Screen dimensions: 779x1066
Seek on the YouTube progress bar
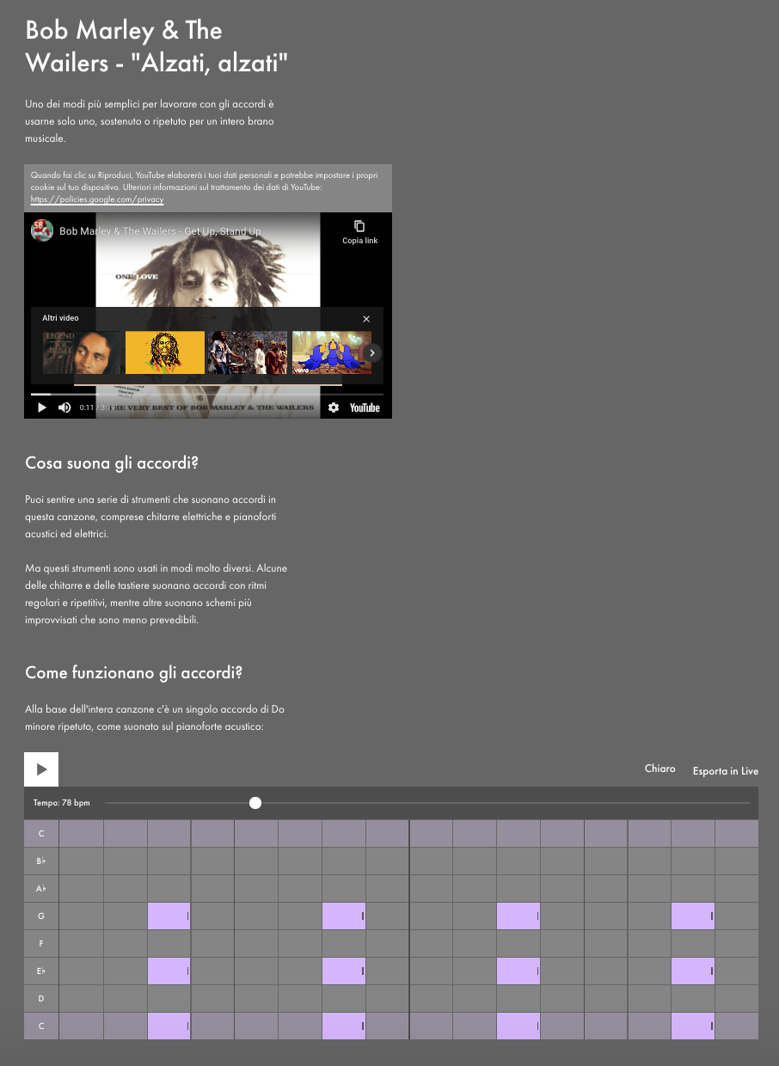point(207,394)
